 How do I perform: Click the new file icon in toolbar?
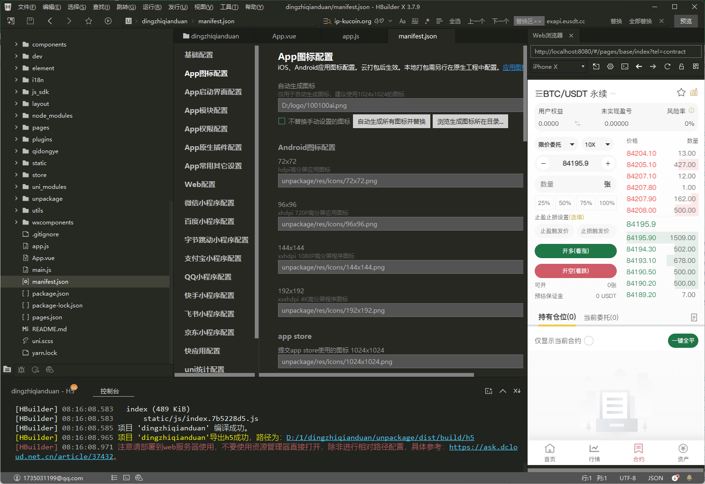click(11, 21)
